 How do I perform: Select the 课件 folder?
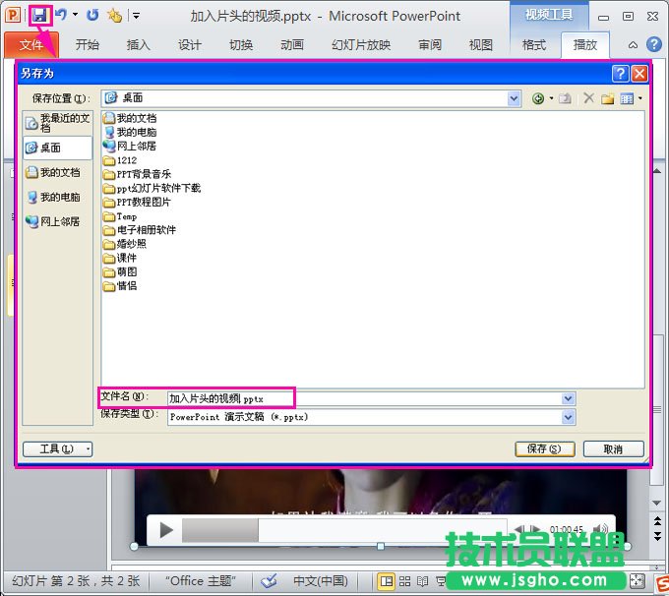tap(120, 258)
